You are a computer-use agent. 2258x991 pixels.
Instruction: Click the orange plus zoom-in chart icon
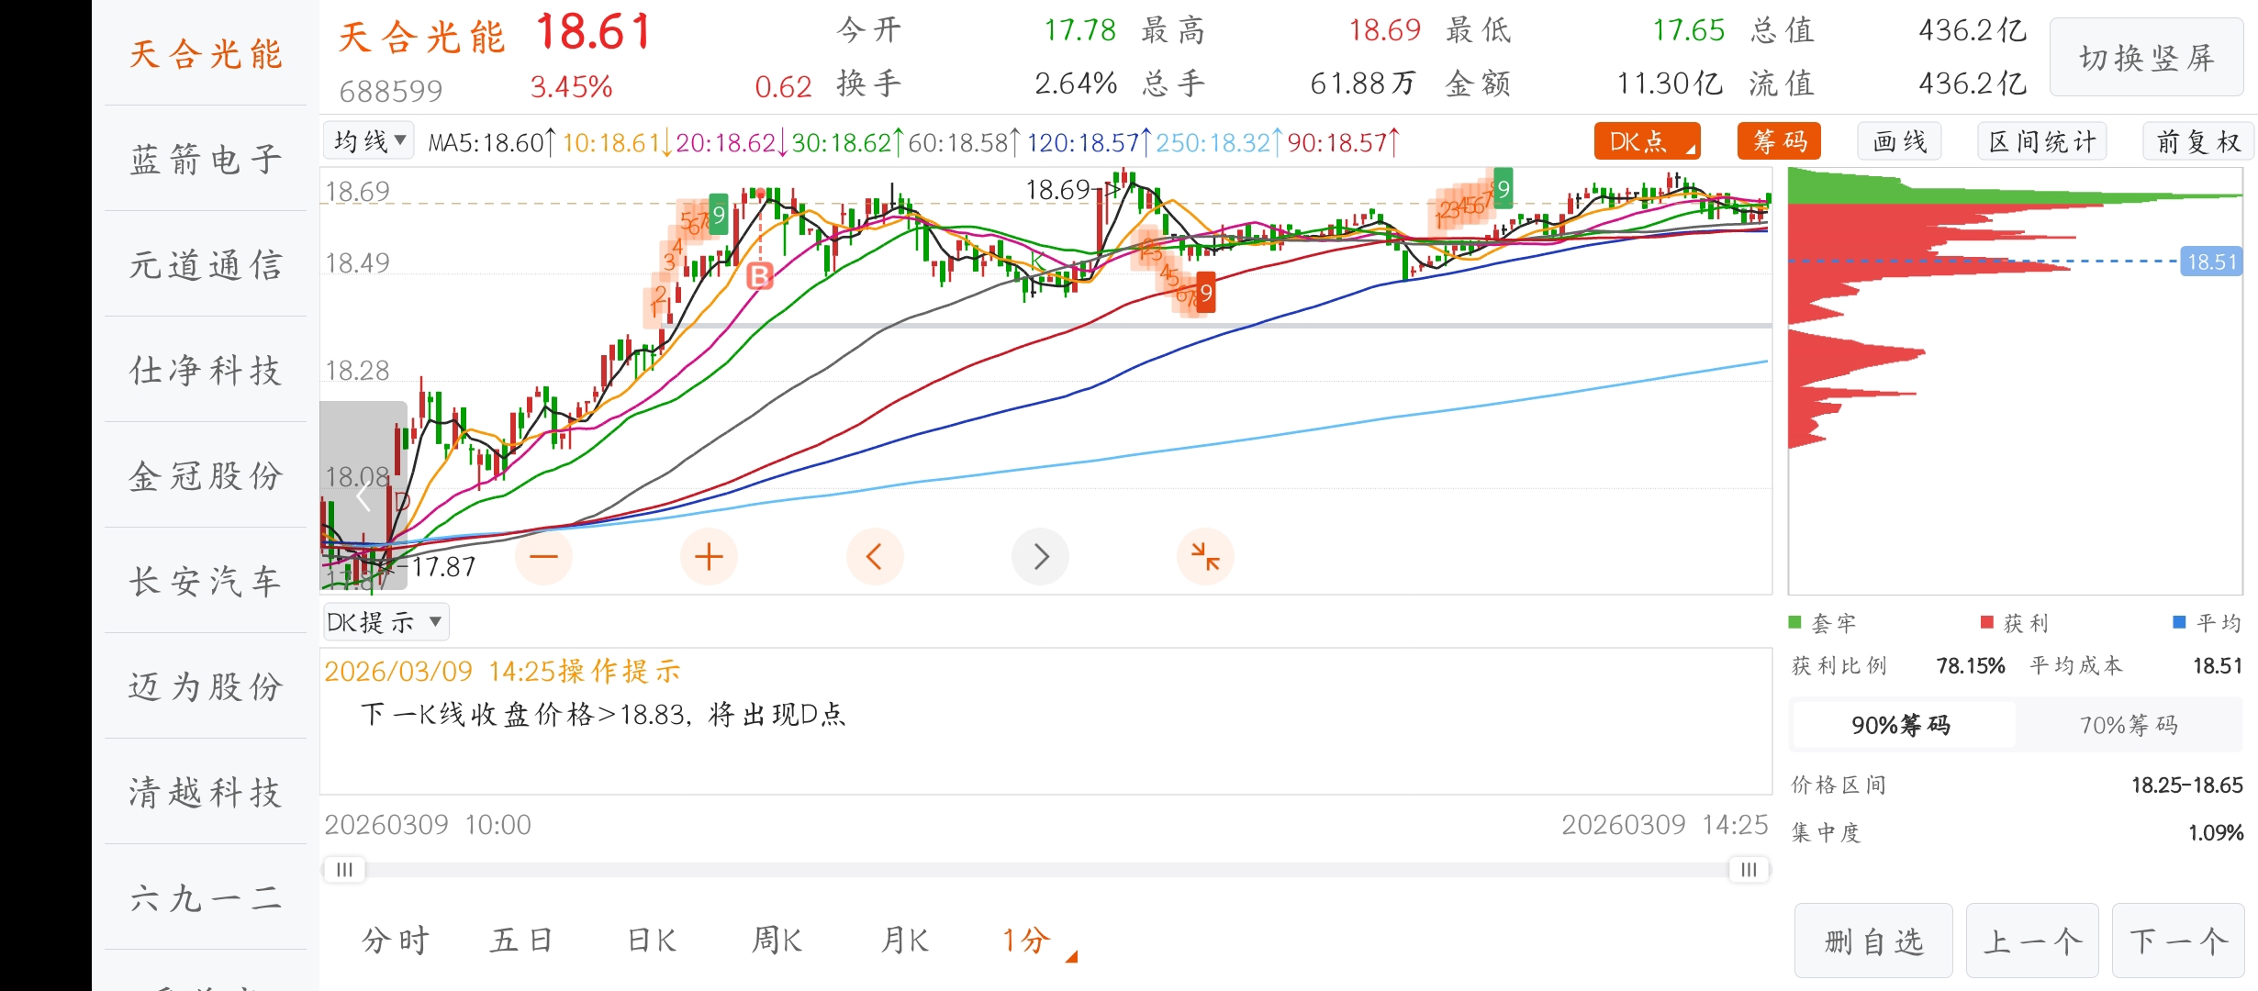pyautogui.click(x=709, y=556)
